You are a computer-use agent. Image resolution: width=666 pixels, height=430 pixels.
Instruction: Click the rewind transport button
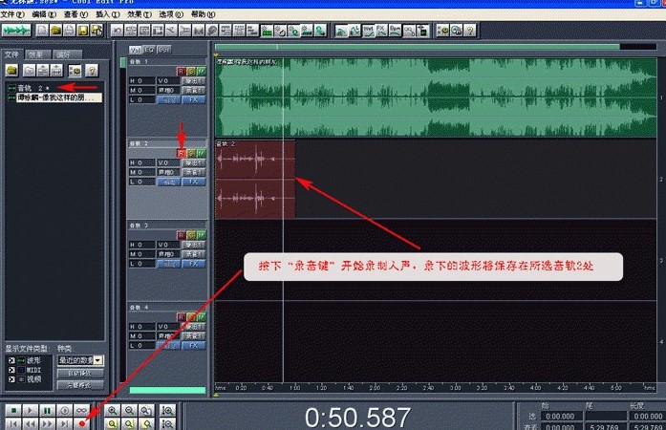(x=31, y=423)
